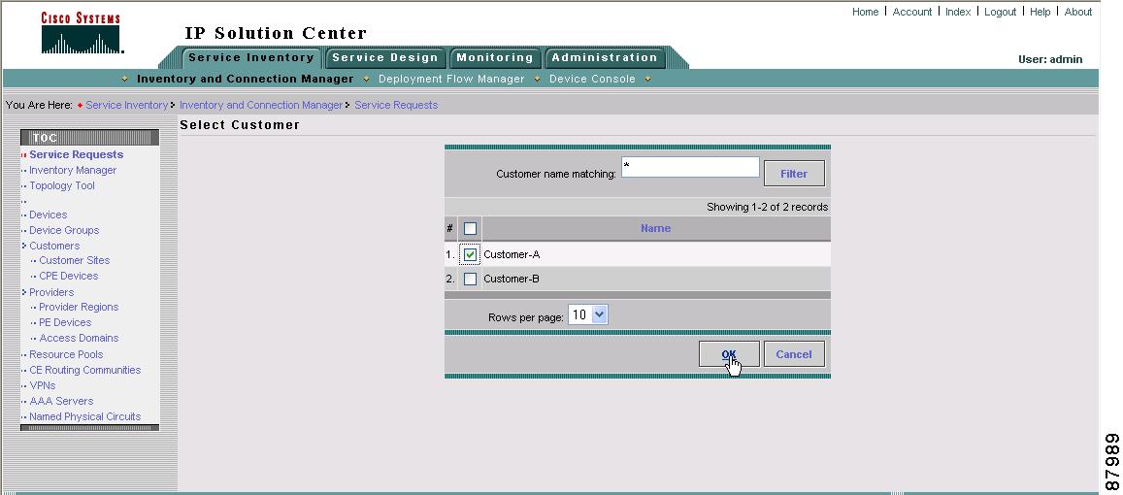Click the Cisco Systems logo
Viewport: 1123px width, 495px height.
click(81, 33)
